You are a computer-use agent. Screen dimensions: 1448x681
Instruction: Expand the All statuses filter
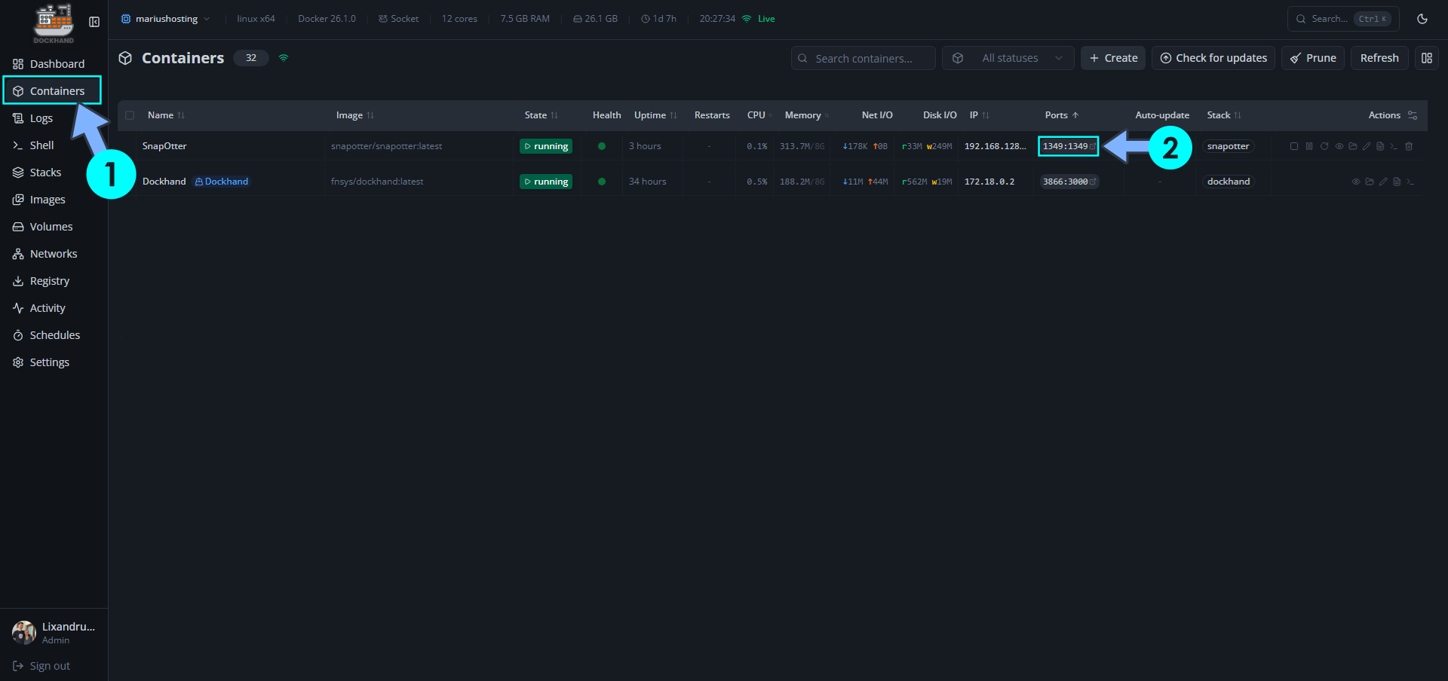1008,58
